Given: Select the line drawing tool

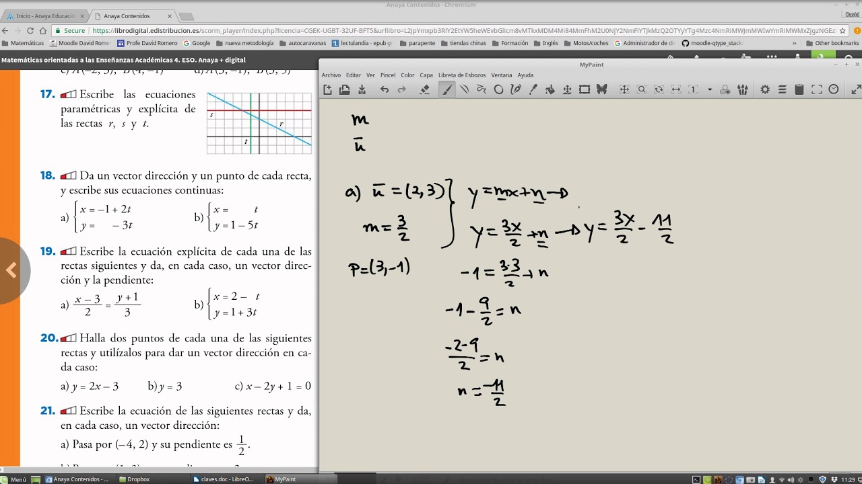Looking at the screenshot, I should click(x=464, y=89).
